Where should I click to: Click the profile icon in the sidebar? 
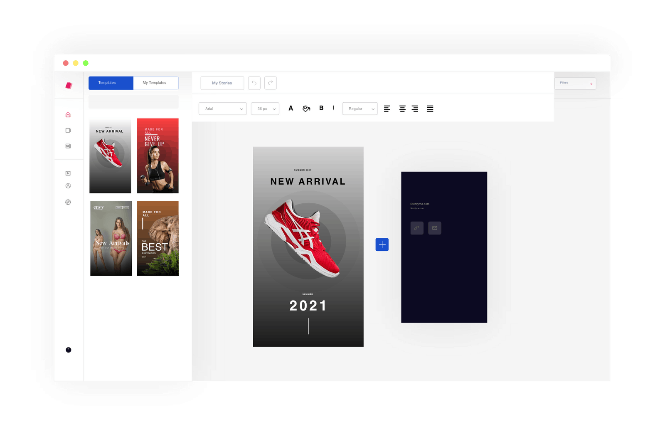click(68, 186)
